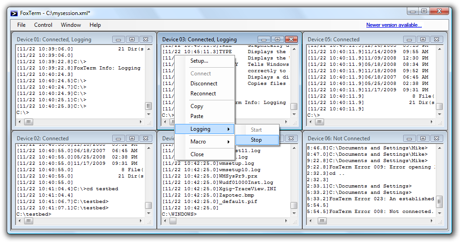Click Device 02 scroll down arrow
Viewport: 460px width, 242px height.
pos(149,213)
